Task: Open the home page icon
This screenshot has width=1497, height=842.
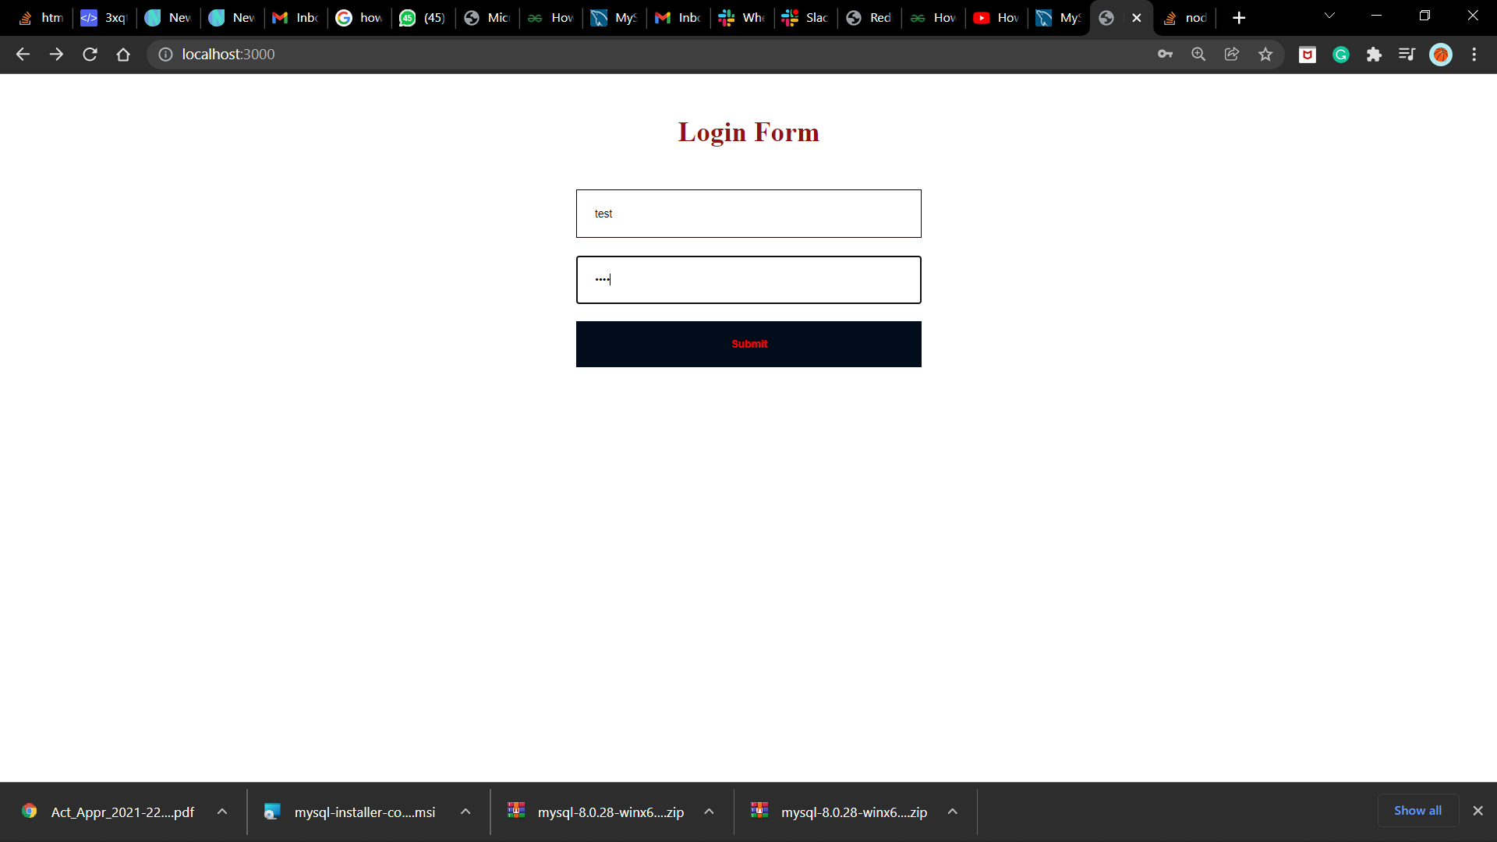Action: click(x=123, y=55)
